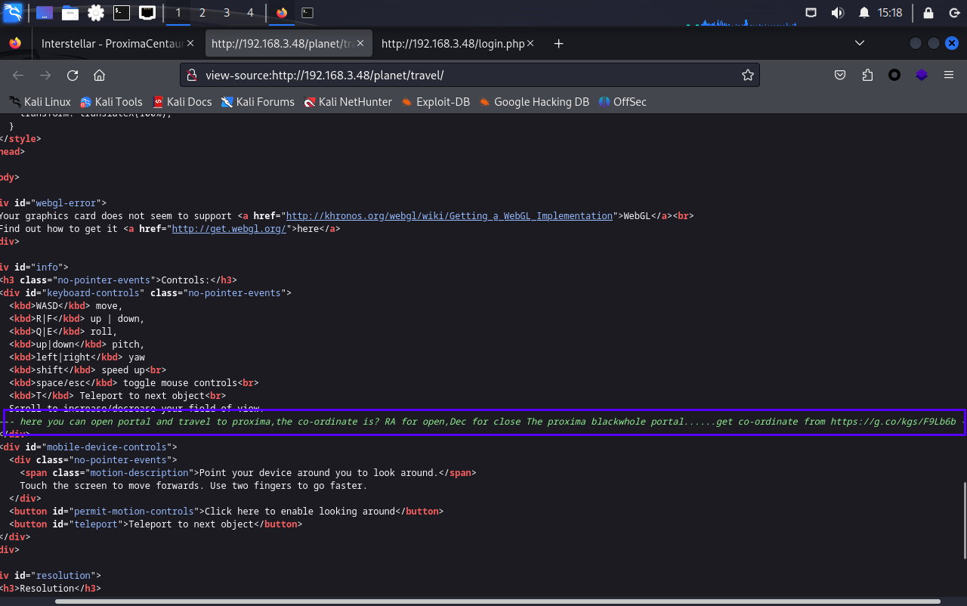This screenshot has height=606, width=967.
Task: Close the login.php tab
Action: (532, 44)
